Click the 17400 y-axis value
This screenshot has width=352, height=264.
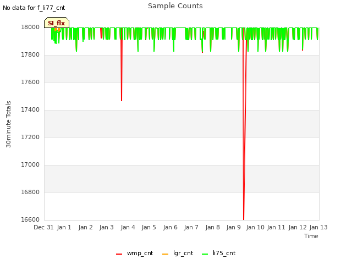30,110
